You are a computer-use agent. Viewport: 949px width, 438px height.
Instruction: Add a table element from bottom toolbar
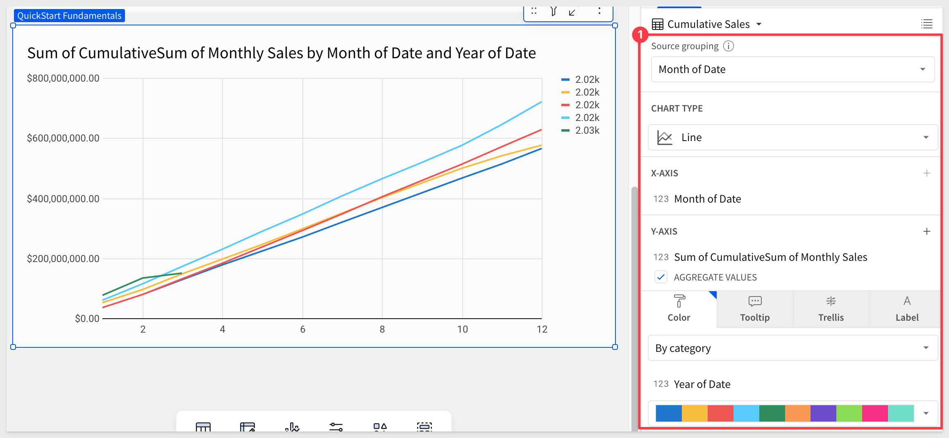tap(203, 427)
